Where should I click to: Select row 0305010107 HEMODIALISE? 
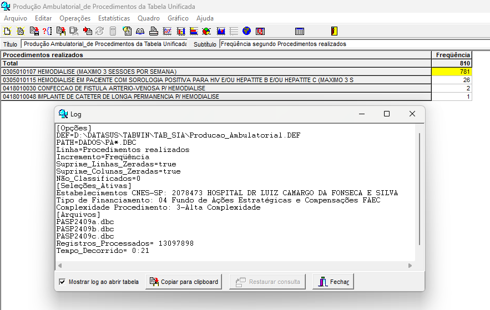click(216, 72)
